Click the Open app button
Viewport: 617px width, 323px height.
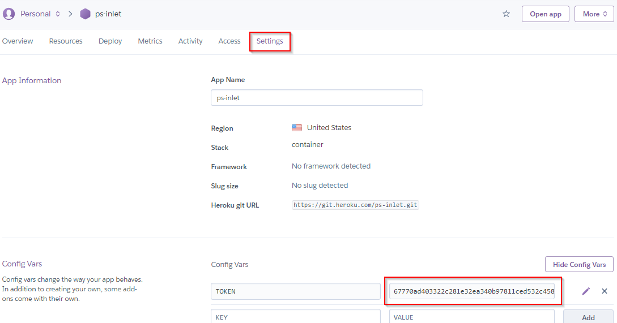pyautogui.click(x=546, y=14)
